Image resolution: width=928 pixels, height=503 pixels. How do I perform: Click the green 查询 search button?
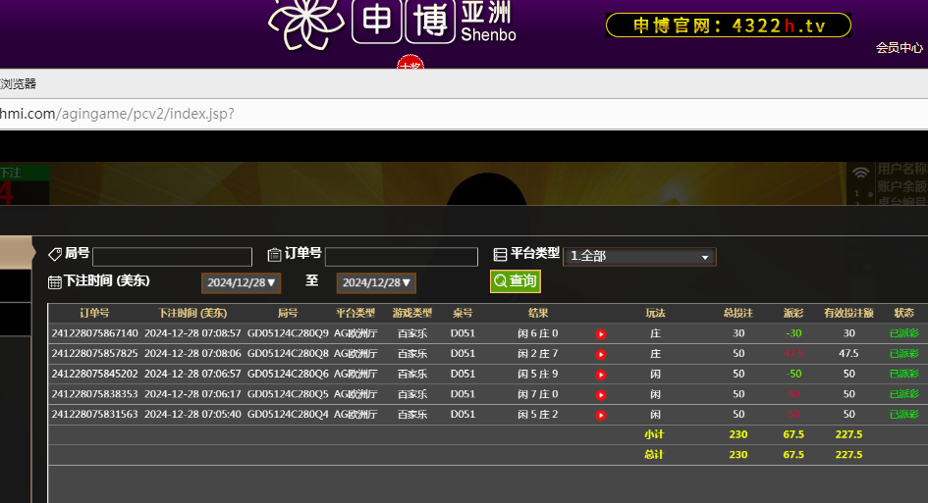(516, 281)
